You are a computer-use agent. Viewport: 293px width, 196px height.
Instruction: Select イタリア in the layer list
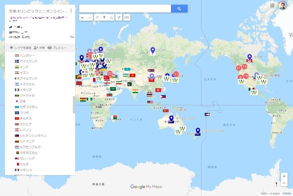click(x=26, y=90)
